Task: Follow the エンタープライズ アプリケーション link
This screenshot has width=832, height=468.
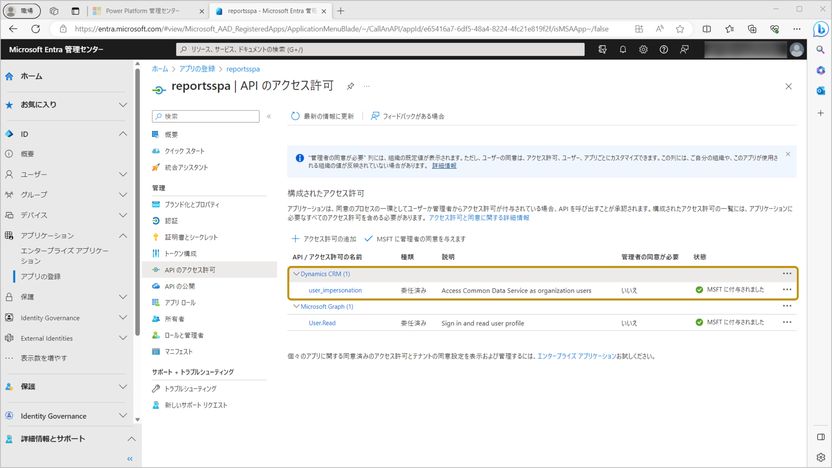Action: pos(576,356)
